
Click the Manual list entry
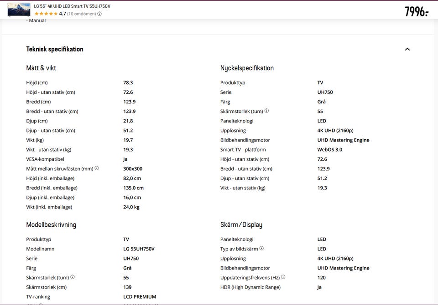[36, 20]
